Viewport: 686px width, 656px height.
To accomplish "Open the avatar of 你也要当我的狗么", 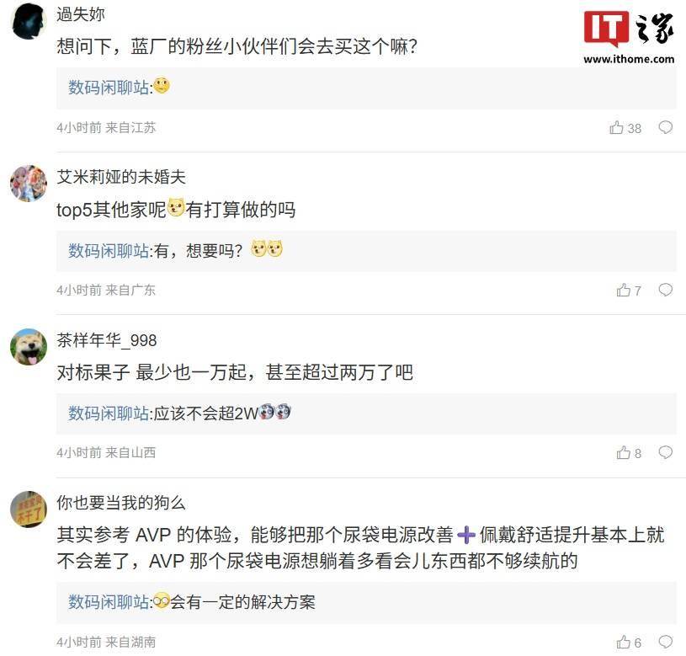I will click(x=29, y=509).
